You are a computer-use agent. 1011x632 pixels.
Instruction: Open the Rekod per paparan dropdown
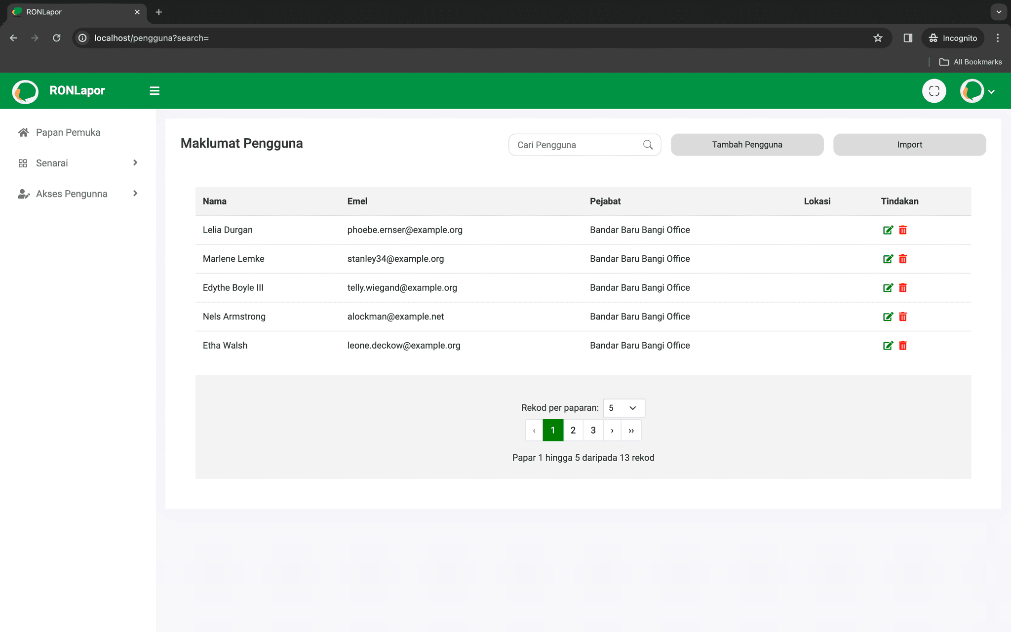pos(624,408)
